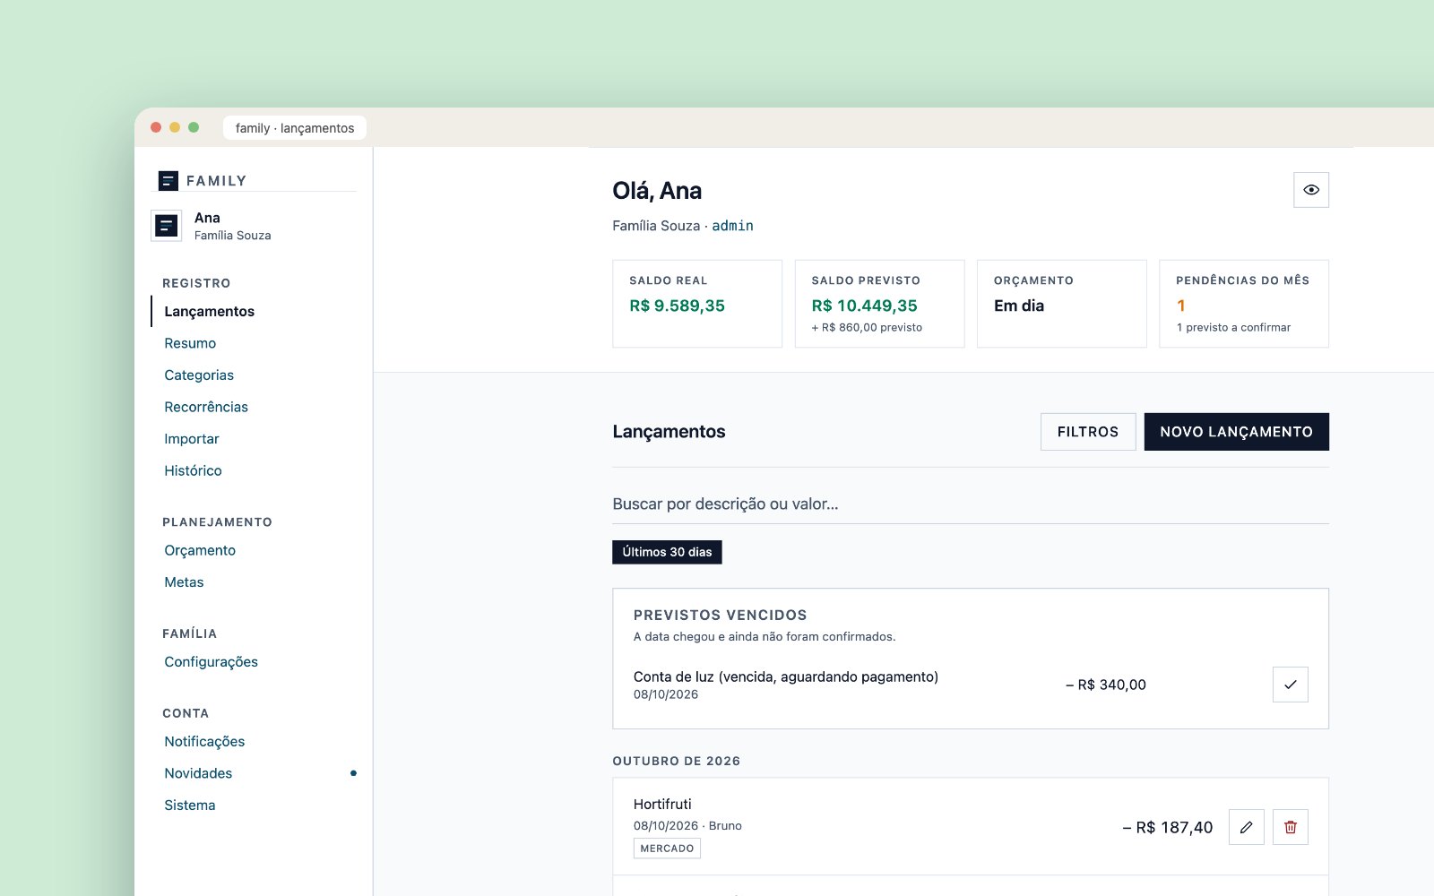This screenshot has height=896, width=1434.
Task: Click the Hortifruti entry title
Action: (662, 804)
